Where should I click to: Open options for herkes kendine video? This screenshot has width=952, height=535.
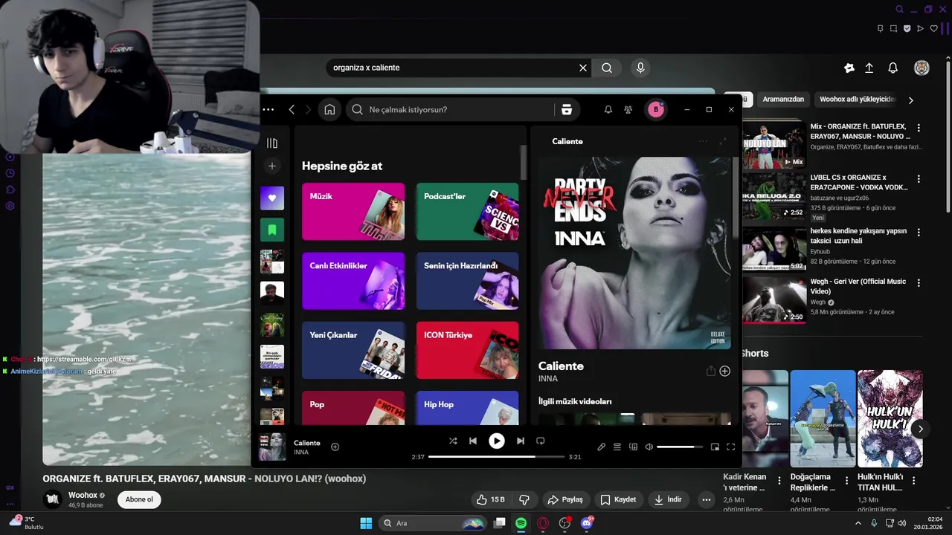[x=919, y=232]
